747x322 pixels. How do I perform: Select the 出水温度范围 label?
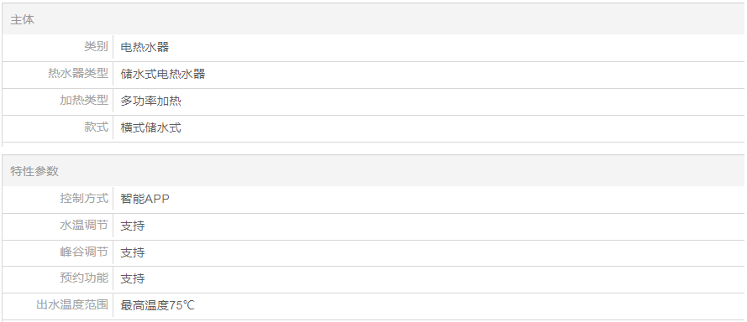(x=72, y=304)
